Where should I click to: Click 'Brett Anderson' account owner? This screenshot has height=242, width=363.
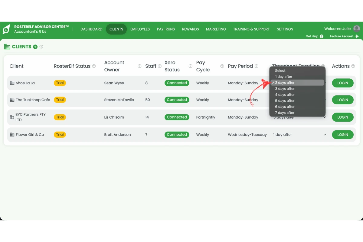point(117,135)
